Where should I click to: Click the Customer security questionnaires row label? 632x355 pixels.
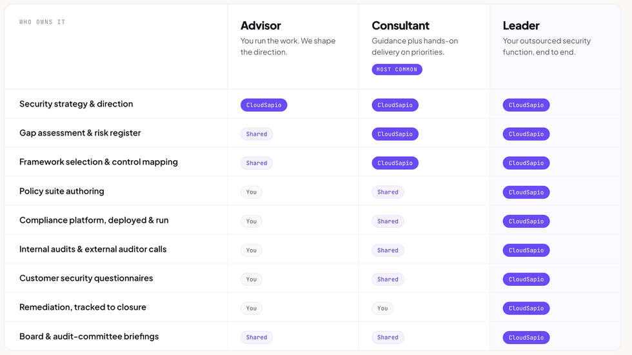tap(86, 278)
